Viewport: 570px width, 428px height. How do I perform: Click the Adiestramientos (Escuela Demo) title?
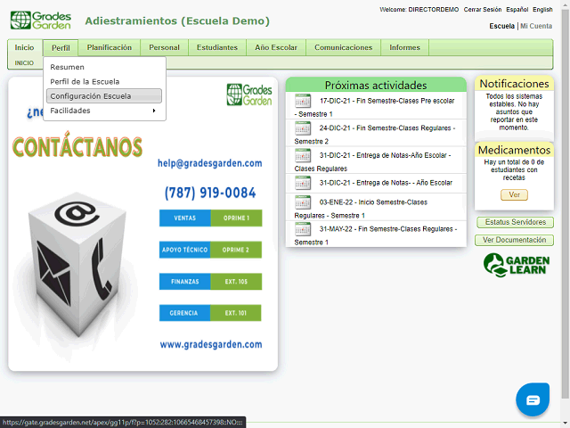coord(177,21)
